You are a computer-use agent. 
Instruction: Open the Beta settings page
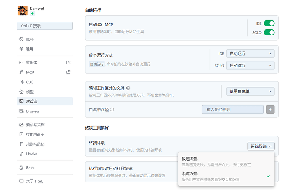pos(45,167)
